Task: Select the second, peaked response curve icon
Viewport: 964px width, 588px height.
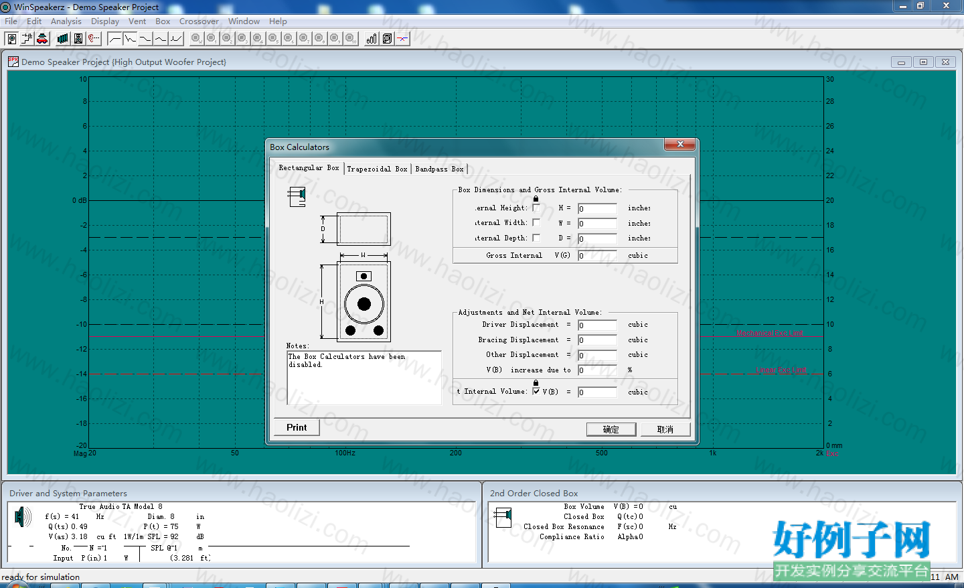Action: 130,38
